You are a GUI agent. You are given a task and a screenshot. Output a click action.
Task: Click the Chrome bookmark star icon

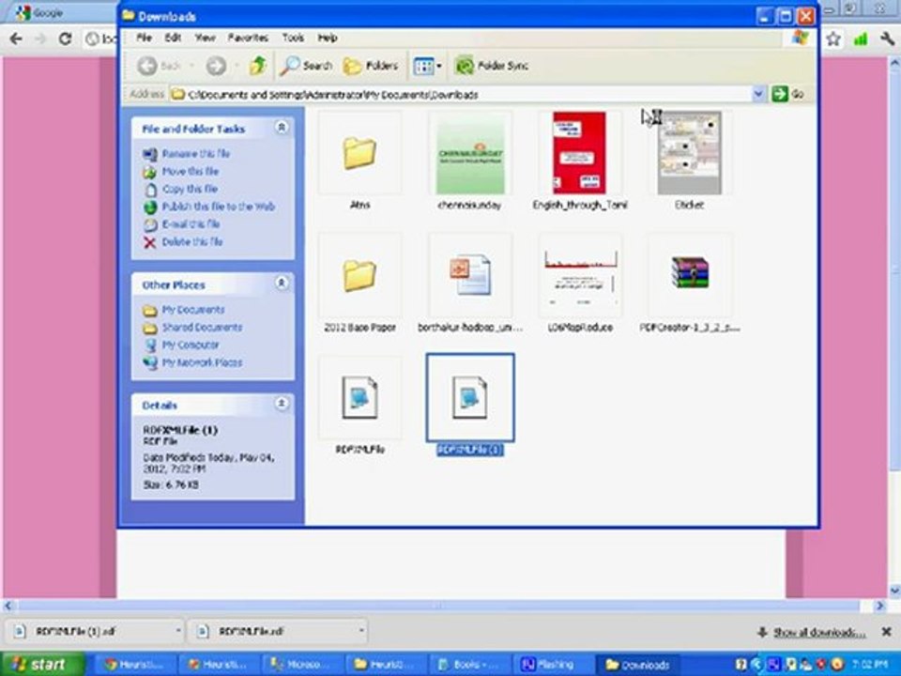point(833,39)
